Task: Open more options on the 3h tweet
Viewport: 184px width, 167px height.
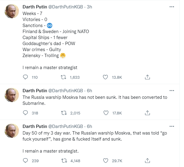Action: tap(172, 7)
